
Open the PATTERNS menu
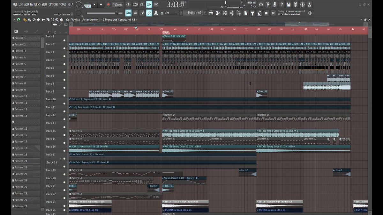tap(35, 4)
